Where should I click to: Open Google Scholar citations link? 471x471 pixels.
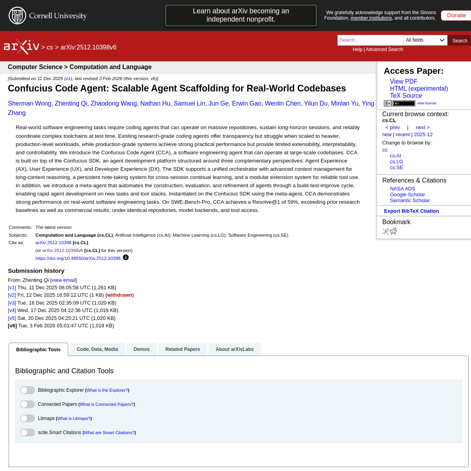[407, 195]
